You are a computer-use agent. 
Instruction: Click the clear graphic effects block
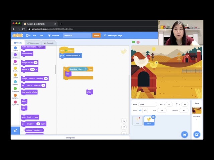(x=29, y=92)
